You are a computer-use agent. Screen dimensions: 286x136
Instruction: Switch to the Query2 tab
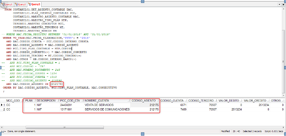[x=21, y=4]
